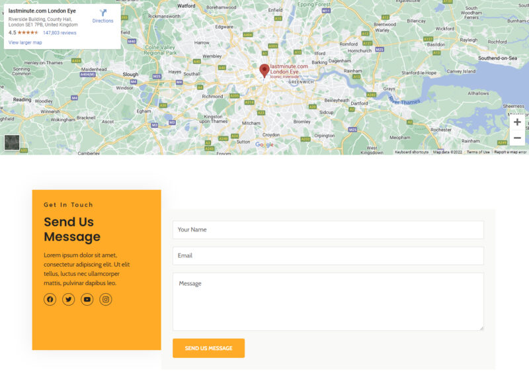529x385 pixels.
Task: Click the Google logo on map
Action: (264, 144)
